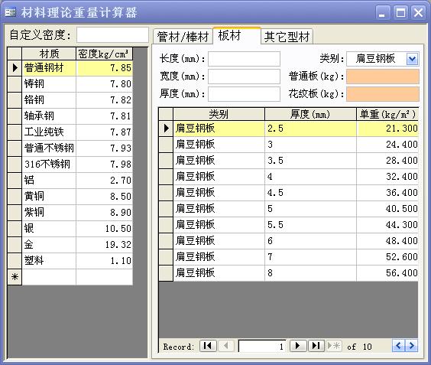Screen dimensions: 431x365
Task: Switch to the 其它型材 tab
Action: (287, 37)
